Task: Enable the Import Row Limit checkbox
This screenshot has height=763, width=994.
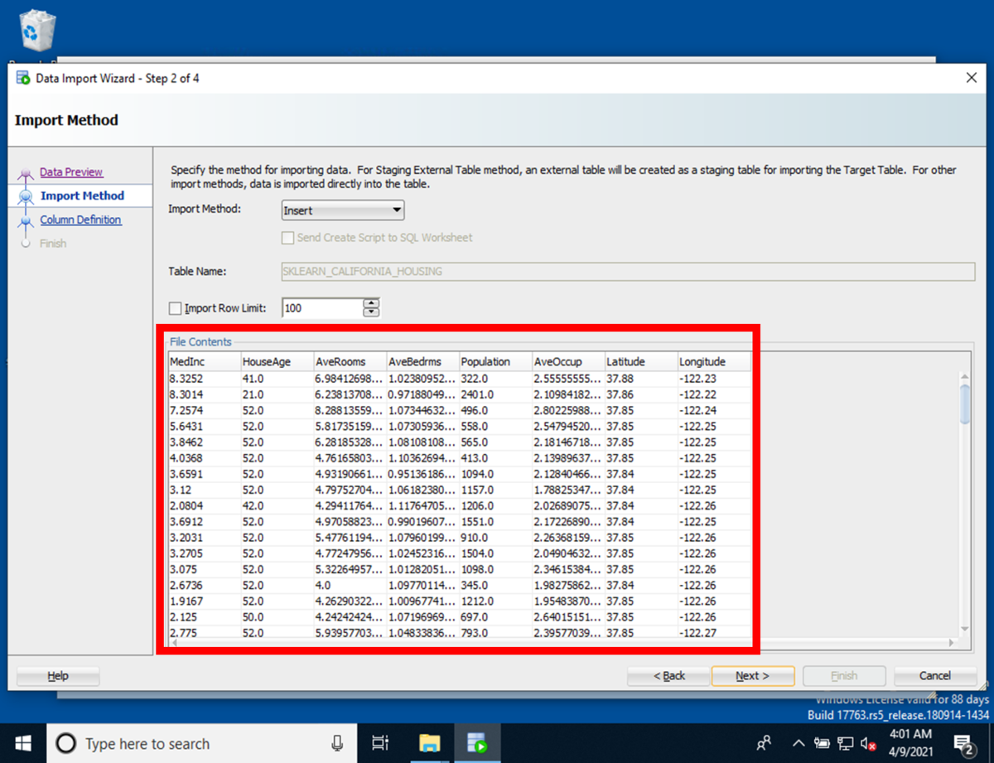Action: [175, 308]
